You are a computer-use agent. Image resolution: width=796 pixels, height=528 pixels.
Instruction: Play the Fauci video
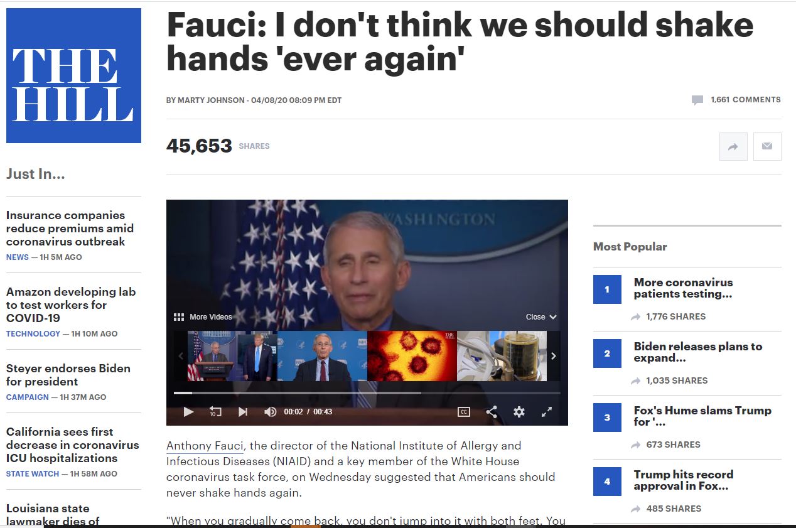[188, 412]
